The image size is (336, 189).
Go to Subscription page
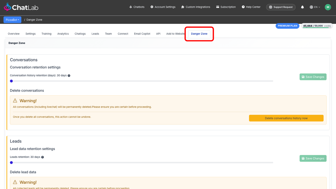click(226, 7)
